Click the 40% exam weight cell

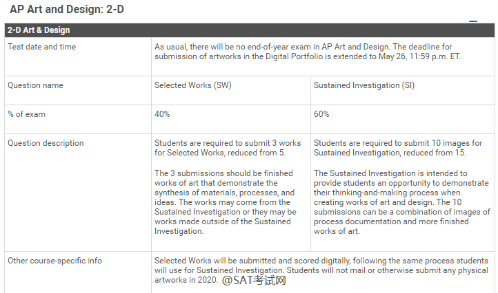click(162, 114)
